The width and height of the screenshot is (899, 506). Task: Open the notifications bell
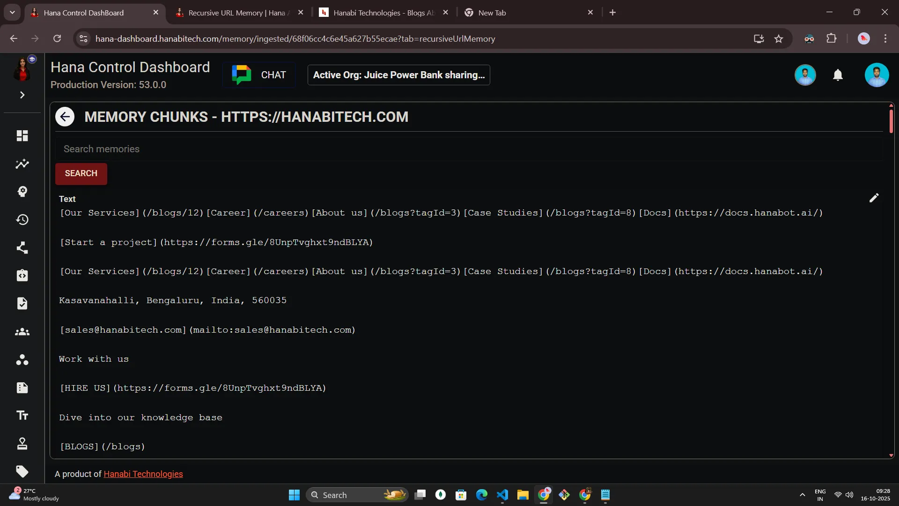(x=838, y=75)
